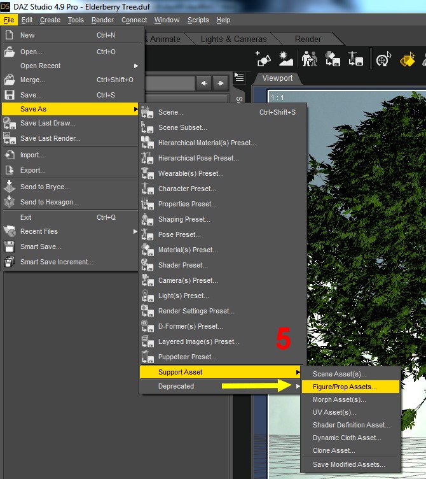This screenshot has height=479, width=426.
Task: Switch to Lights & Cameras tab
Action: click(x=233, y=39)
